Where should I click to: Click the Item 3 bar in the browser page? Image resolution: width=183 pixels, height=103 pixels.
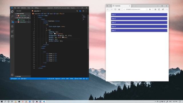(x=139, y=23)
